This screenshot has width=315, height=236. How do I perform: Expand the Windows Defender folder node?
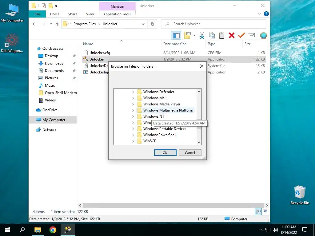133,92
